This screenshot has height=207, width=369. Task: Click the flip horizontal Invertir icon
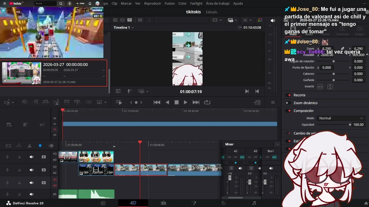[320, 87]
